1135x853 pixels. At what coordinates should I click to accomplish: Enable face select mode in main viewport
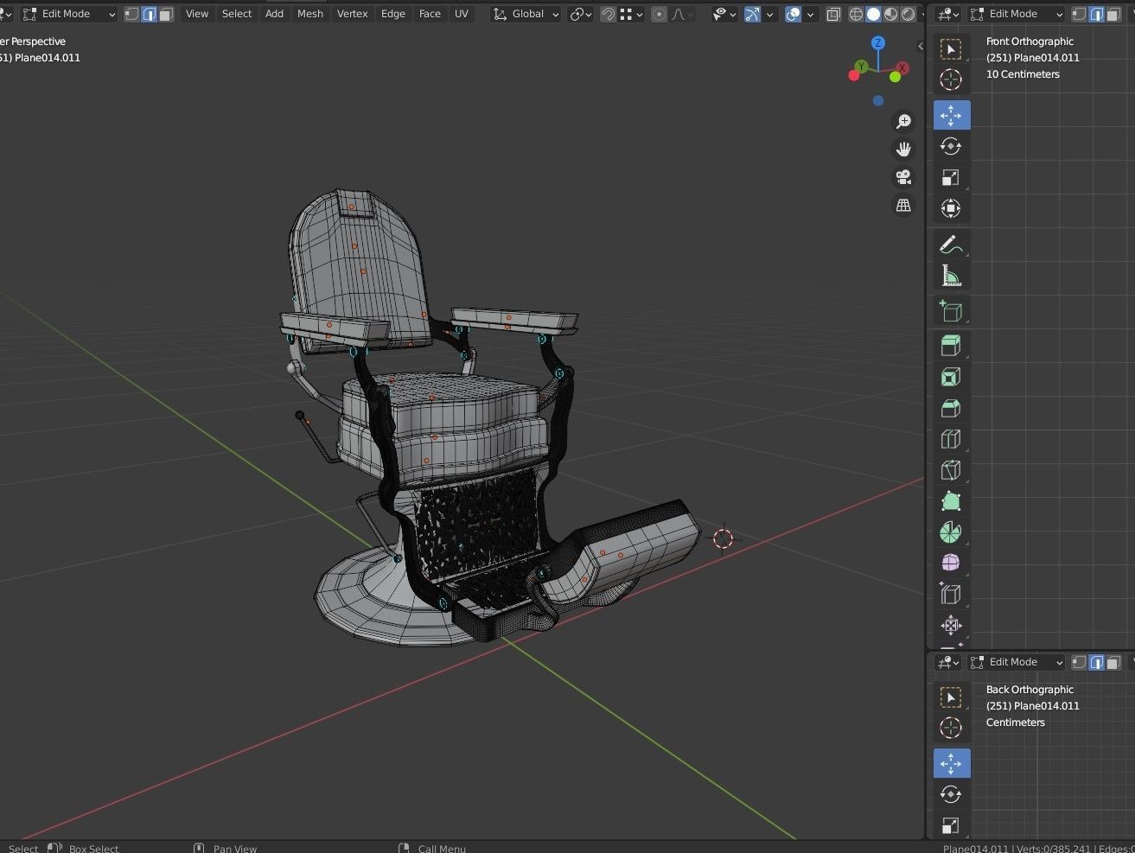(x=166, y=14)
